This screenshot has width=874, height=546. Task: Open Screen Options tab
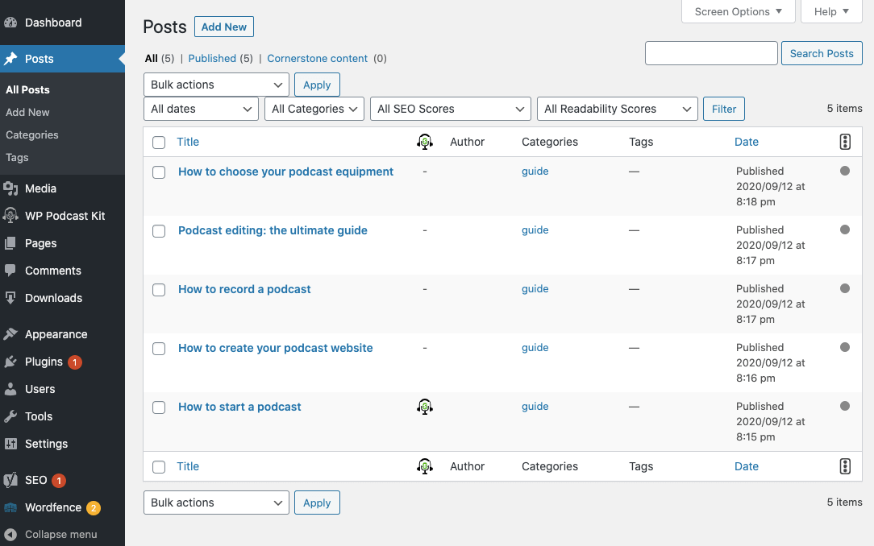pos(738,12)
